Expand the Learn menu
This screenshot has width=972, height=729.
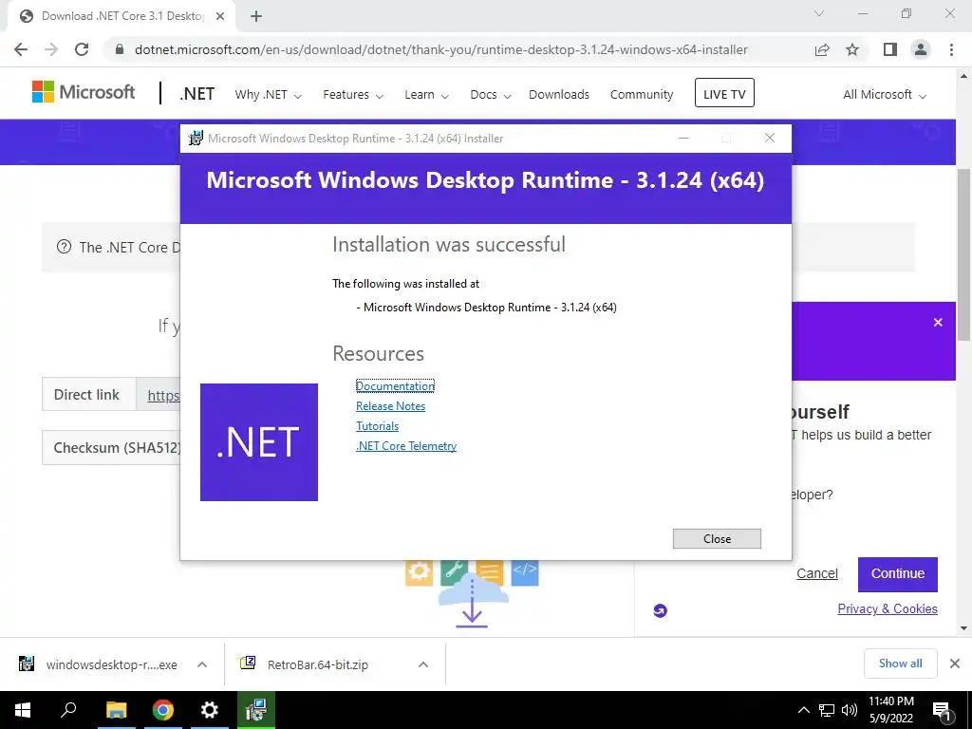point(426,95)
